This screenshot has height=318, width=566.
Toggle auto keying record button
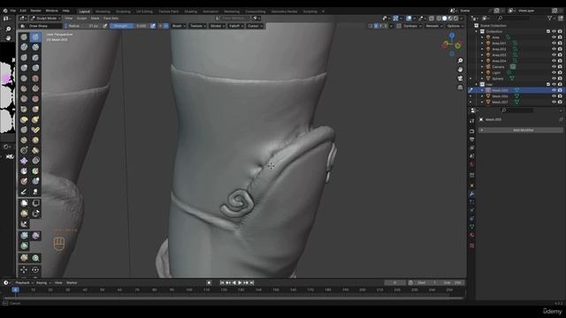[209, 283]
